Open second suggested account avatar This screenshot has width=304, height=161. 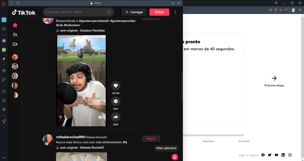(x=15, y=66)
